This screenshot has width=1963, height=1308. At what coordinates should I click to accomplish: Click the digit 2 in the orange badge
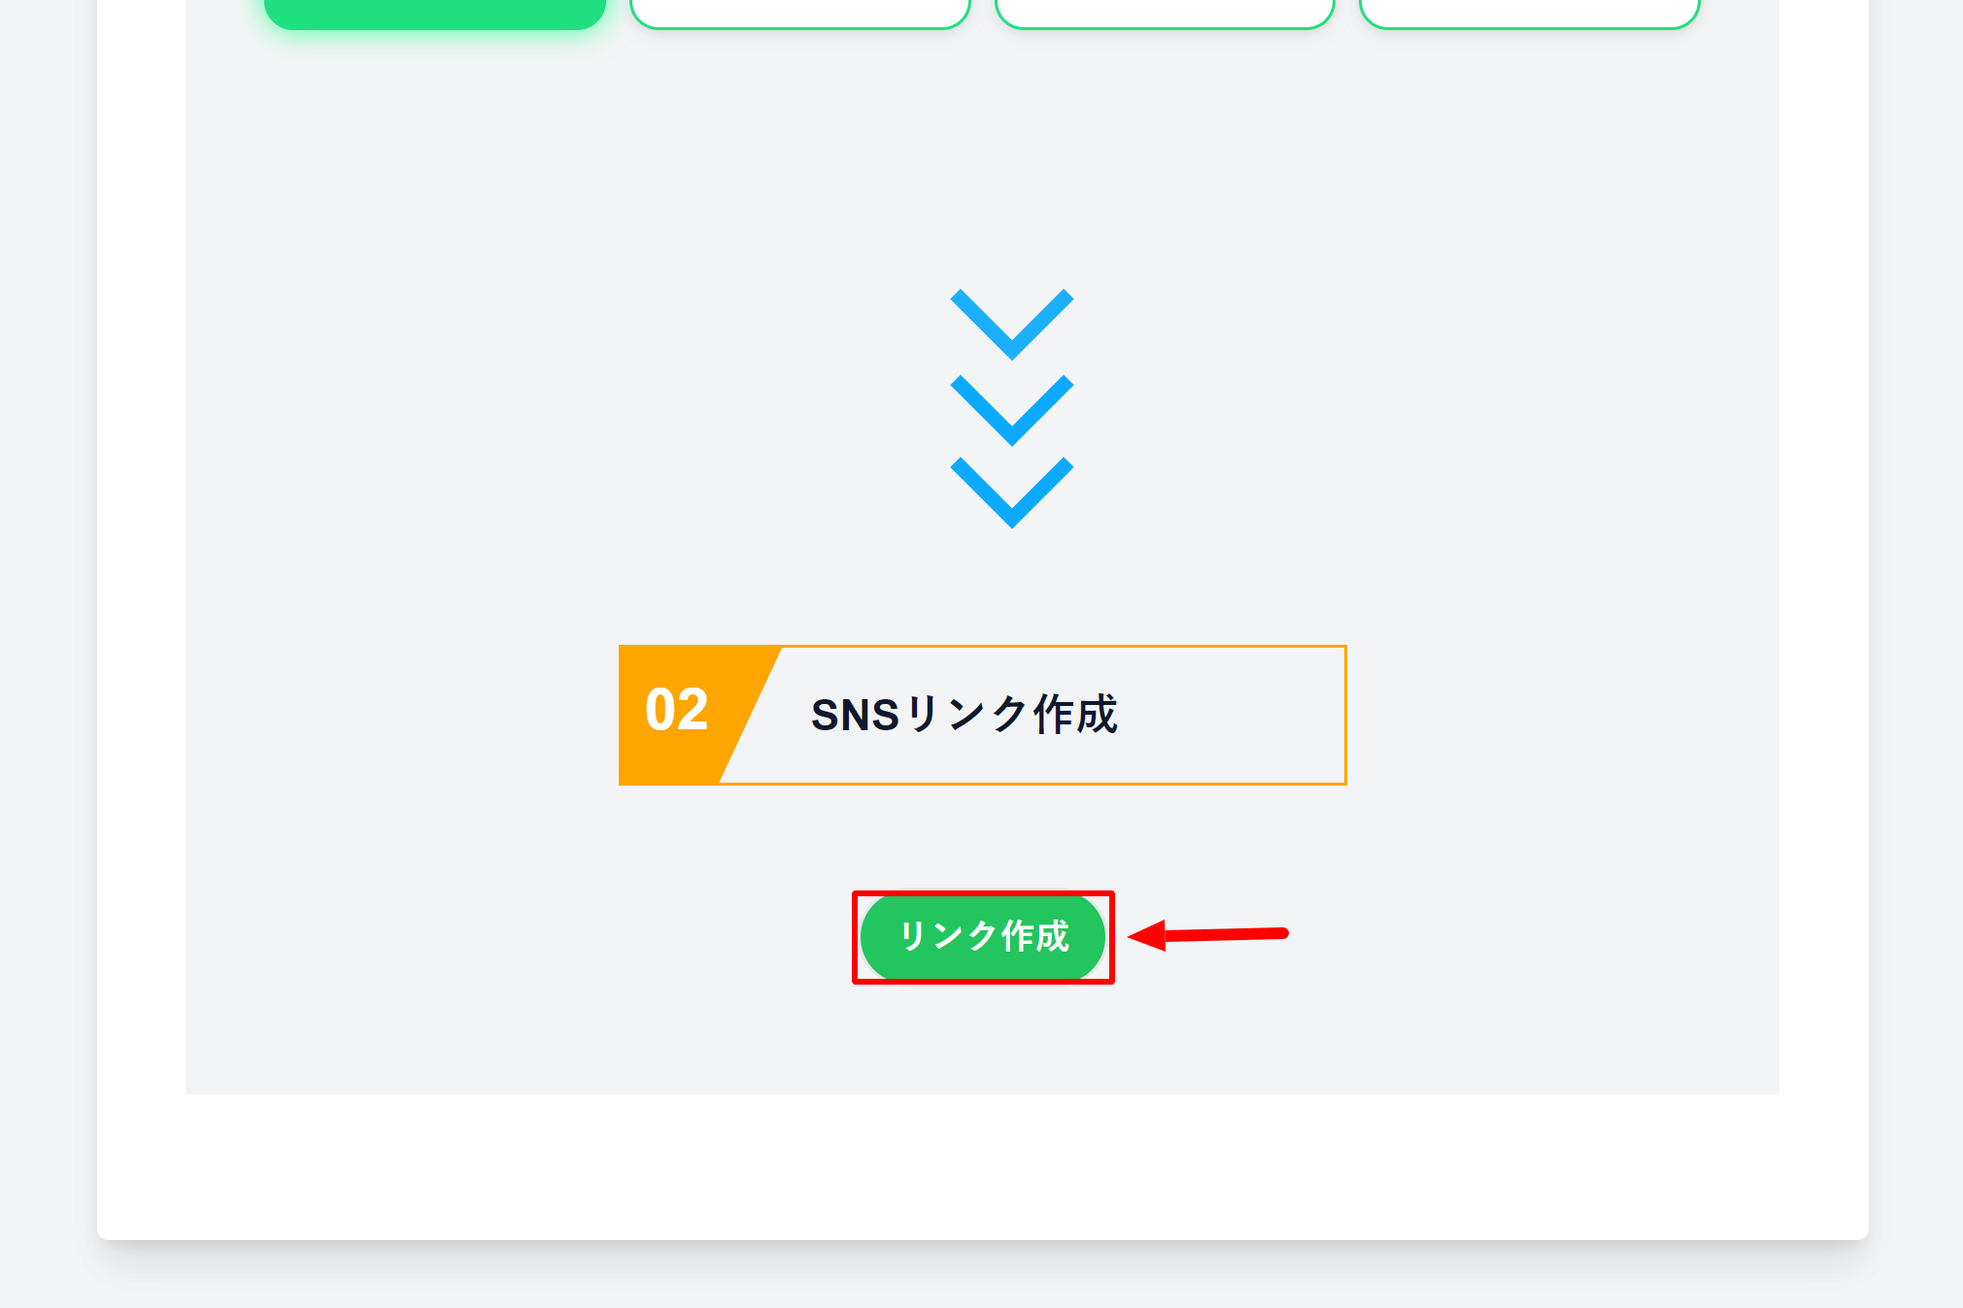point(693,710)
